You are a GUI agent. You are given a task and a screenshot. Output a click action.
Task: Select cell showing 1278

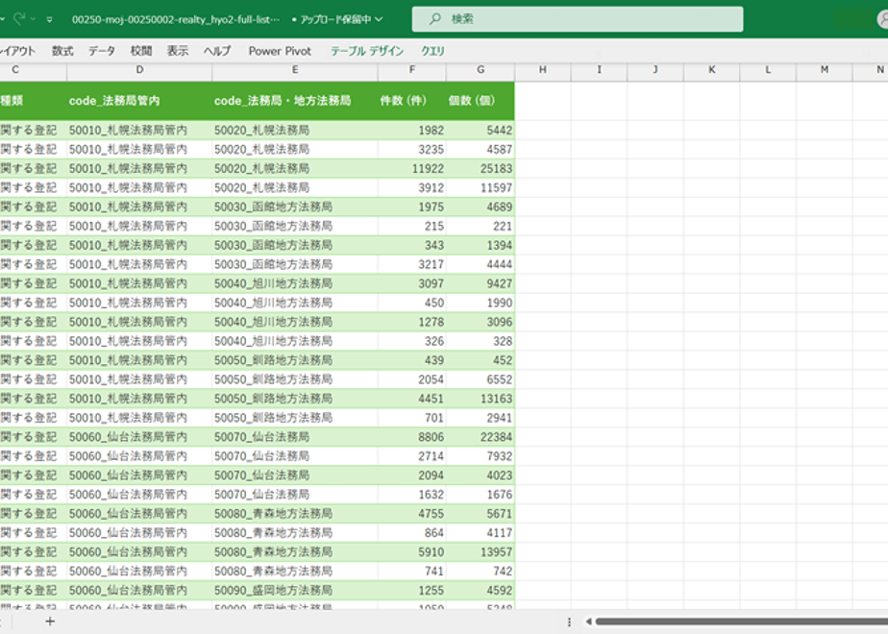(411, 322)
